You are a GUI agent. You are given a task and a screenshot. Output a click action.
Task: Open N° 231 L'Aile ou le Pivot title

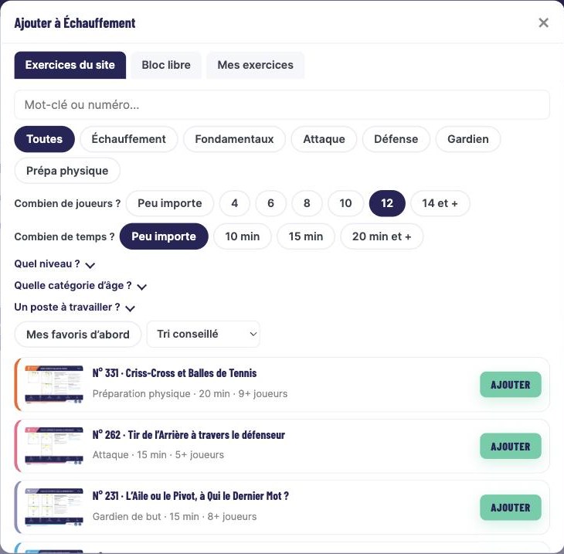(191, 496)
